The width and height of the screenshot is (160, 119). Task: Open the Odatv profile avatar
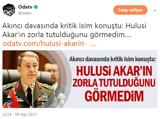pos(9,10)
